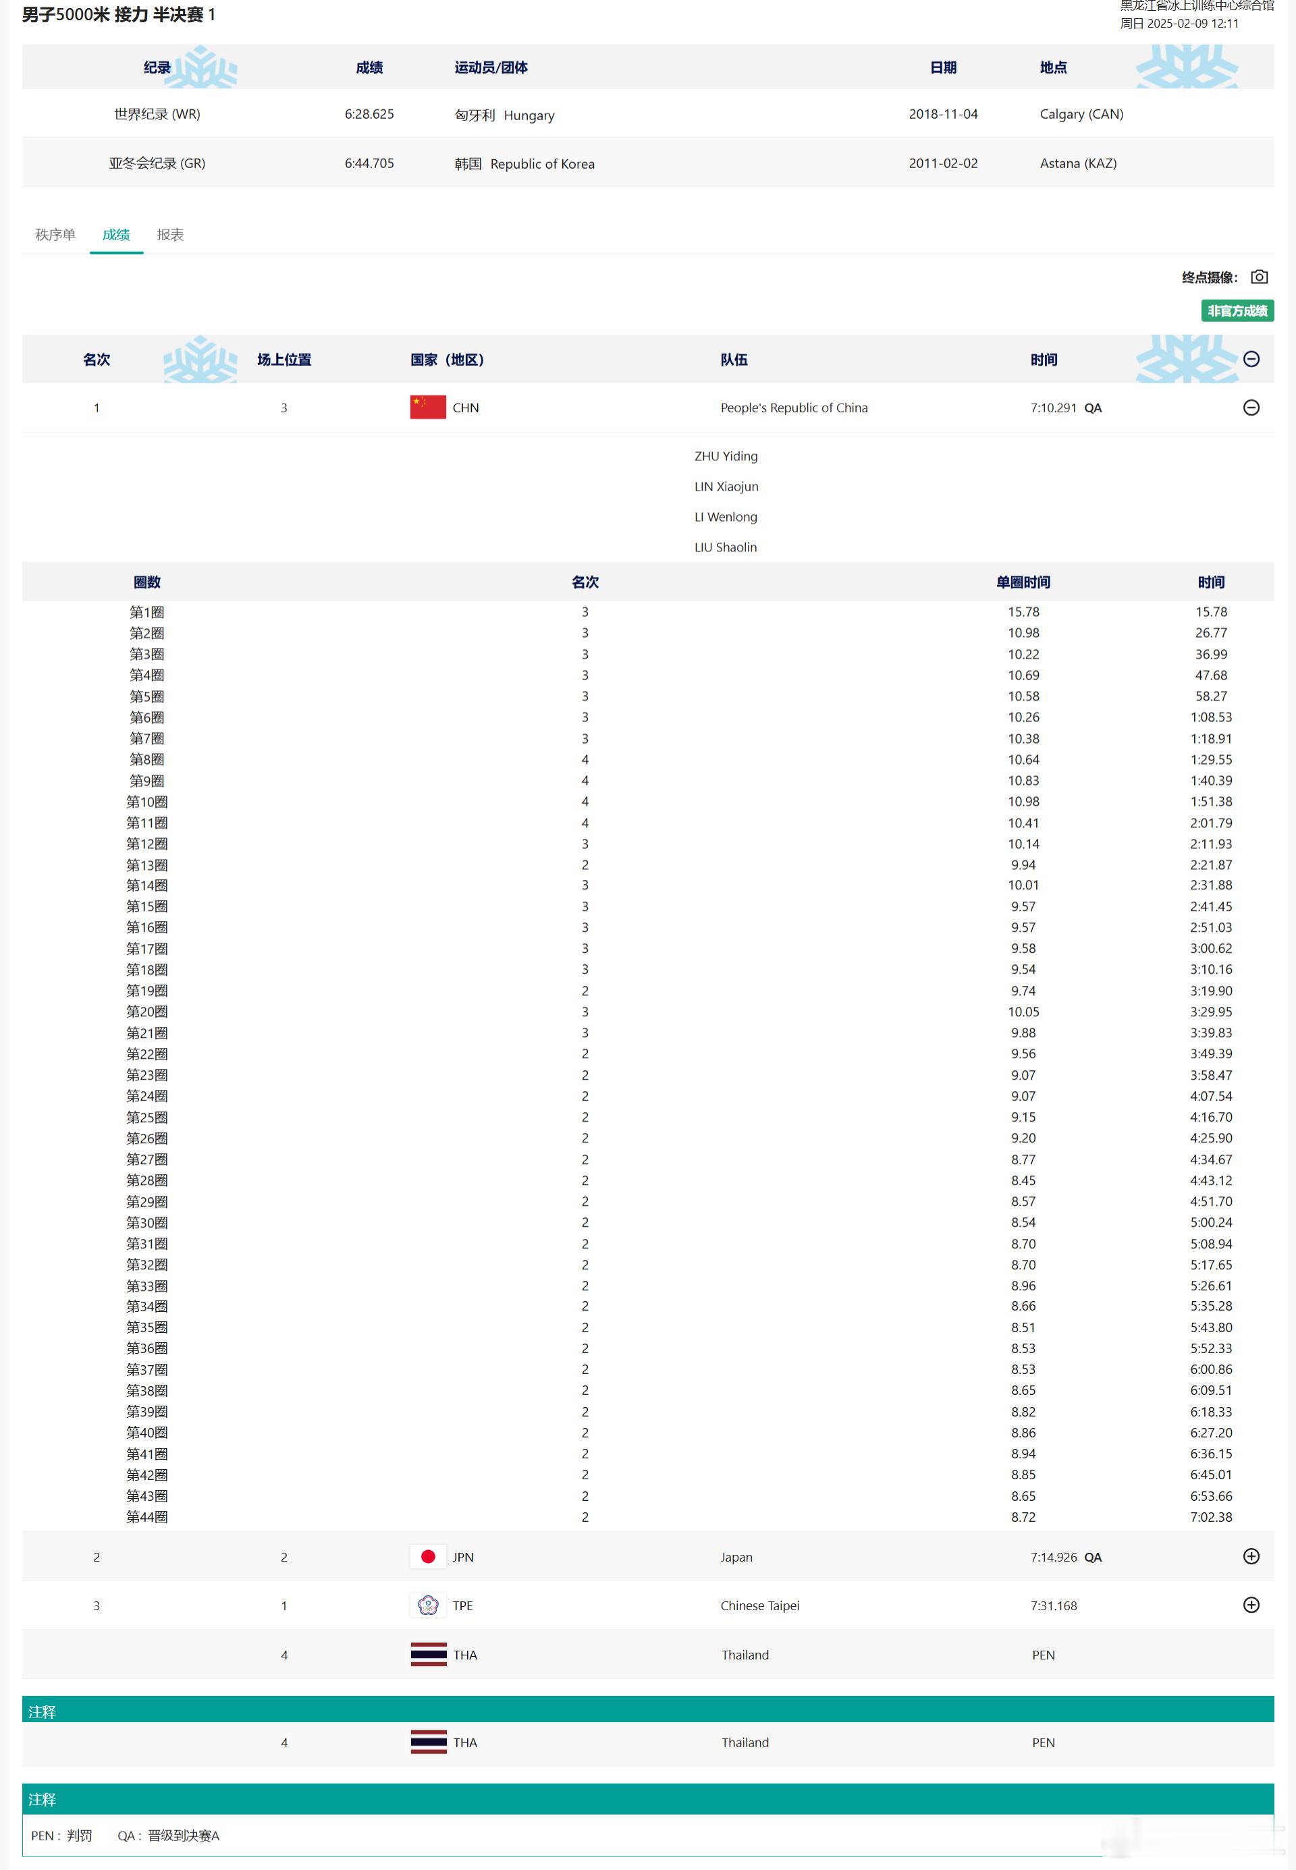Click the QA：晋级到决赛A legend note
The height and width of the screenshot is (1870, 1296).
[168, 1835]
